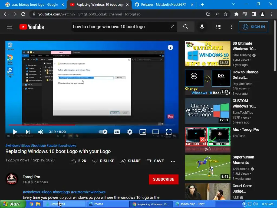The width and height of the screenshot is (277, 208).
Task: Open more actions below video
Action: coord(173,161)
